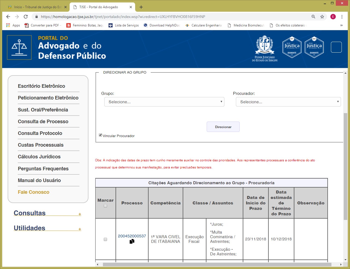Open Chrome's three-dot menu
350x269 pixels.
pos(342,17)
